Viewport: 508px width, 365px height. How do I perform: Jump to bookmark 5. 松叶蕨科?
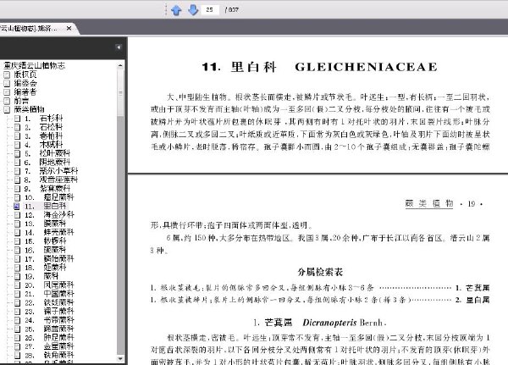coord(47,153)
